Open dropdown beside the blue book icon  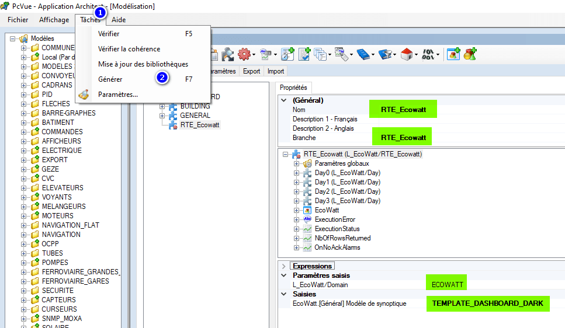pyautogui.click(x=373, y=55)
